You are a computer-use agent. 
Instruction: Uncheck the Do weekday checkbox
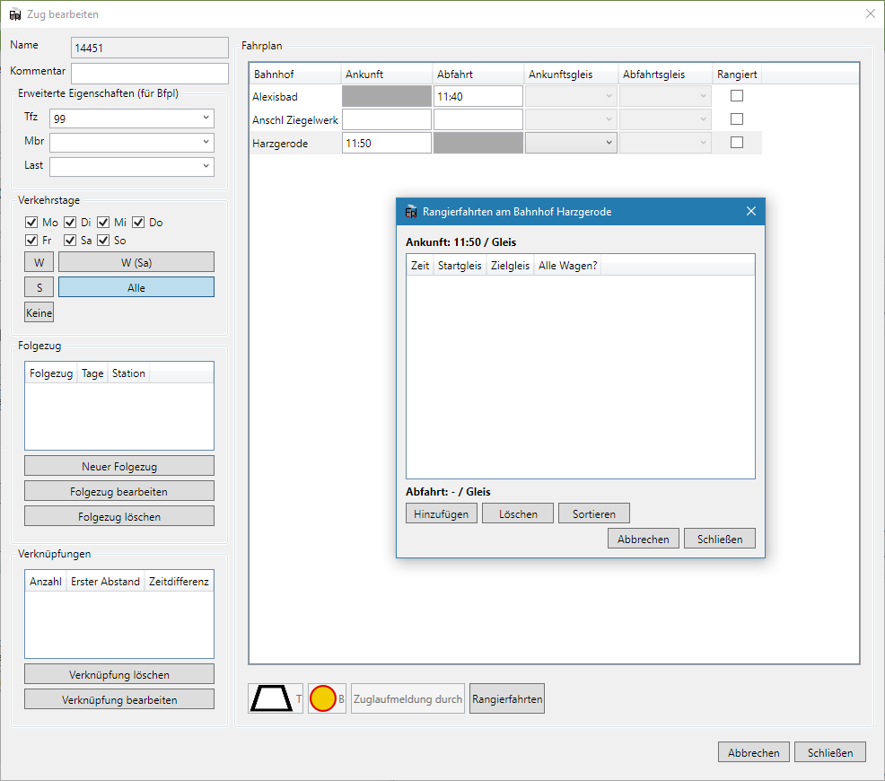coord(139,223)
